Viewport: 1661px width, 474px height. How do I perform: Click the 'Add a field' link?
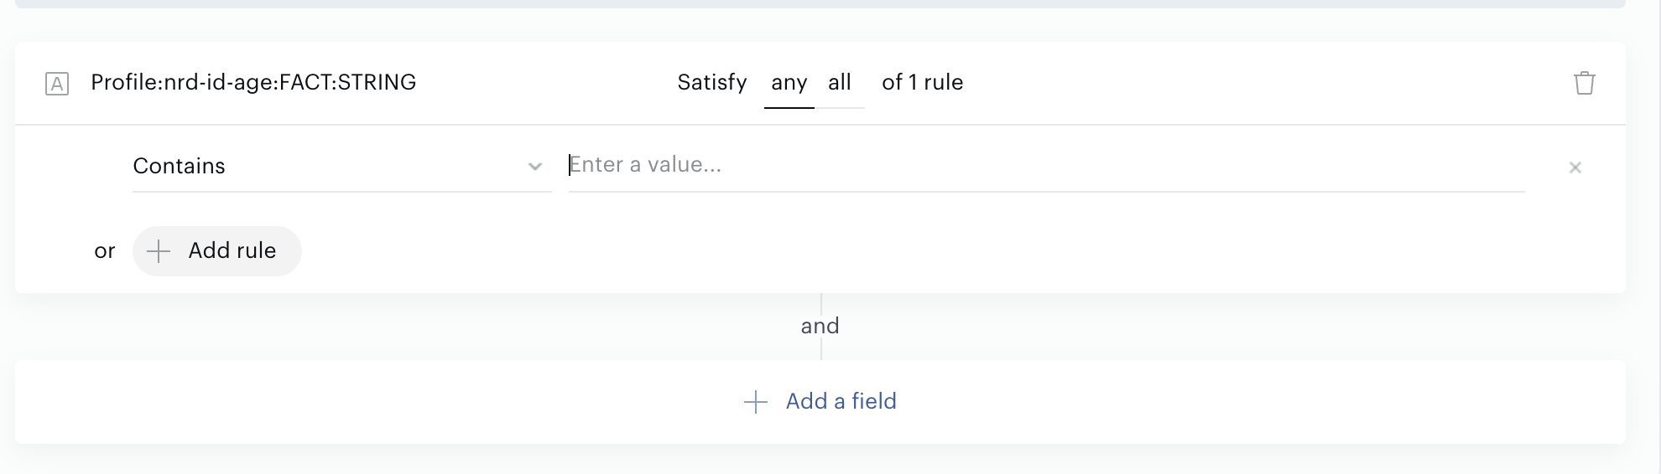click(x=841, y=401)
